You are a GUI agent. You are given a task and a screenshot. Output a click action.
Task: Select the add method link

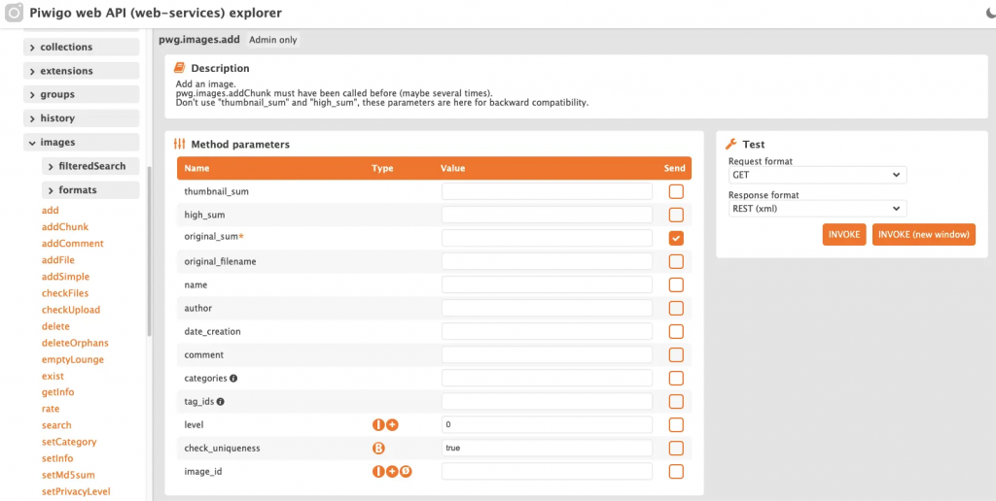click(x=51, y=211)
